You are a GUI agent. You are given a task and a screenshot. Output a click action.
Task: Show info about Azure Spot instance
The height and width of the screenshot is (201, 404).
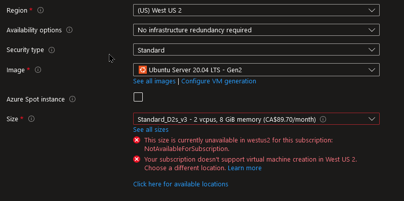pos(72,99)
